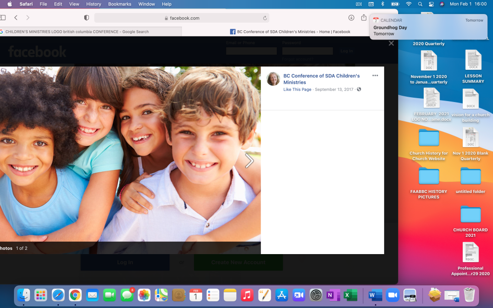Select vision for a church building document
This screenshot has width=493, height=308.
click(x=470, y=105)
